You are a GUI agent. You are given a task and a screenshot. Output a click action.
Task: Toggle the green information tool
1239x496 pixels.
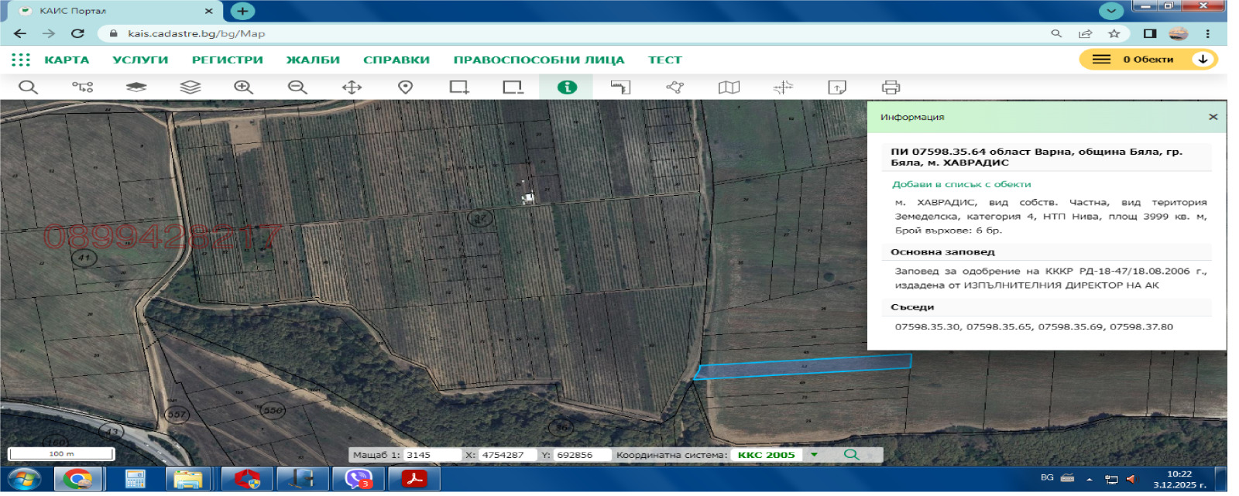567,87
